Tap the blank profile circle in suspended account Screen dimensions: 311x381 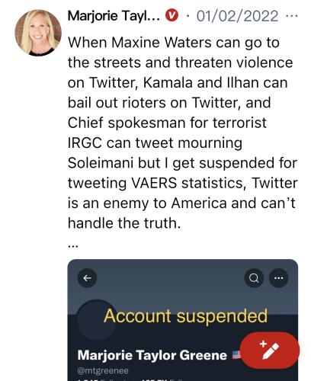tap(96, 320)
